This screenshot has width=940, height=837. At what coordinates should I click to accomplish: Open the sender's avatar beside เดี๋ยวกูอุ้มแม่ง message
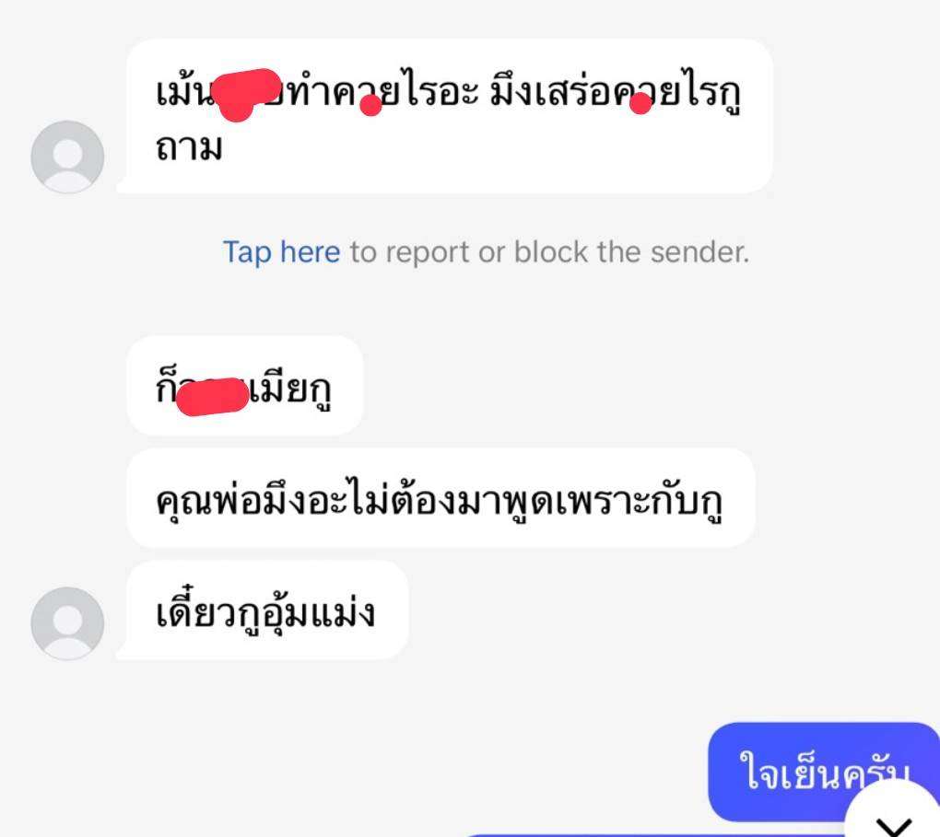[68, 623]
